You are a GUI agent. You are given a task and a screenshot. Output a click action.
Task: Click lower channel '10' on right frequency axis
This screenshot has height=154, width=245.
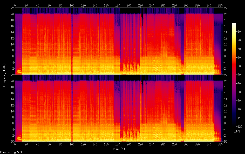tap(226, 111)
